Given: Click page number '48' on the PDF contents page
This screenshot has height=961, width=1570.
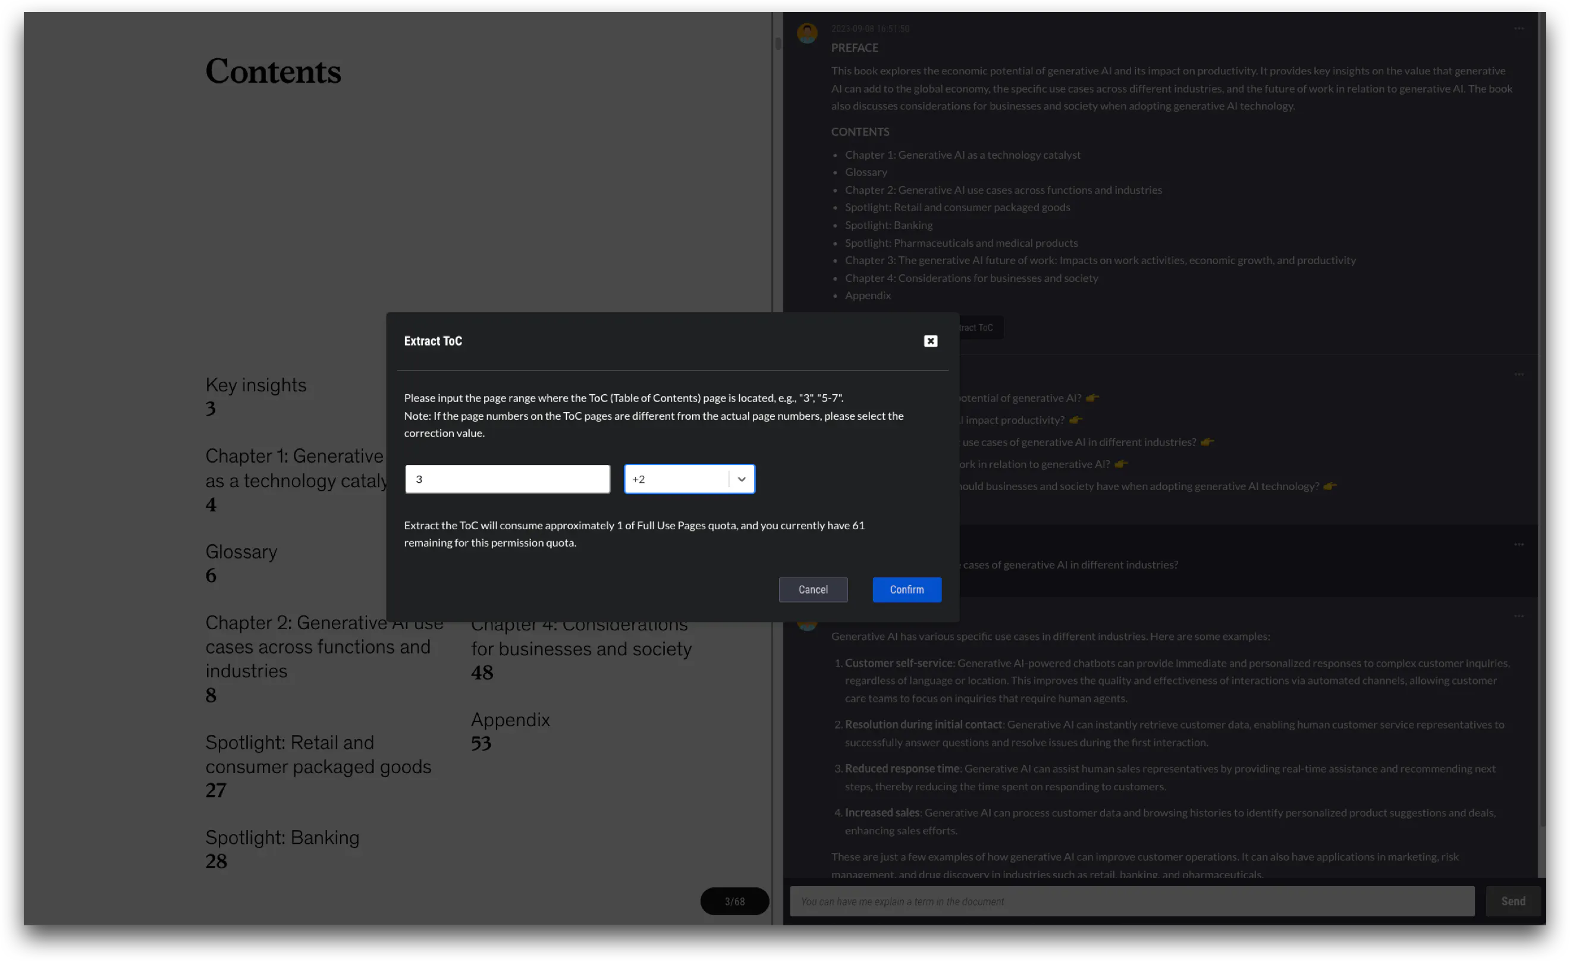Looking at the screenshot, I should 482,673.
